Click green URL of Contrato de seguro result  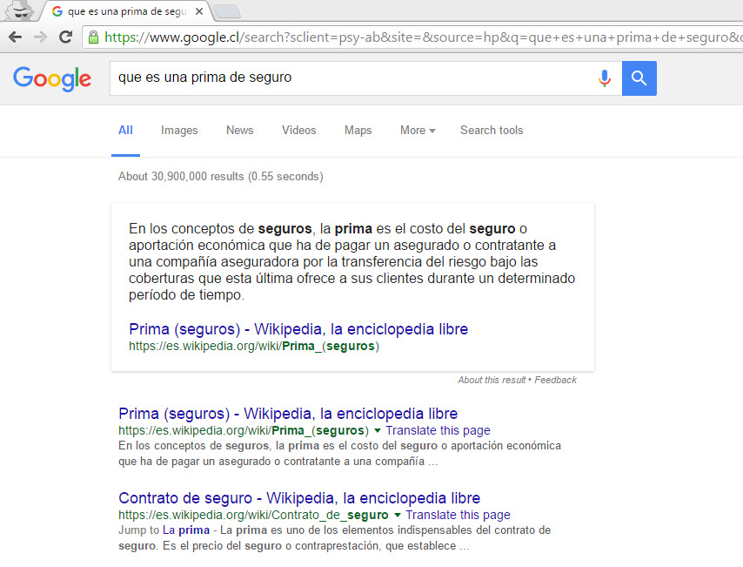253,516
